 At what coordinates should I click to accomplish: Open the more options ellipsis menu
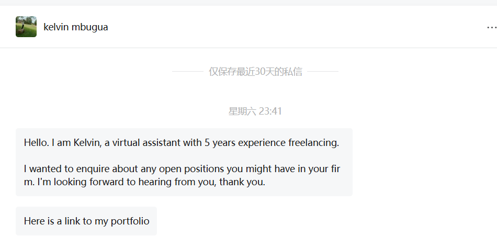491,27
